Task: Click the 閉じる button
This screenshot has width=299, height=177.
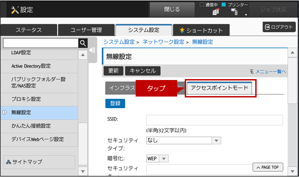Action: point(172,9)
